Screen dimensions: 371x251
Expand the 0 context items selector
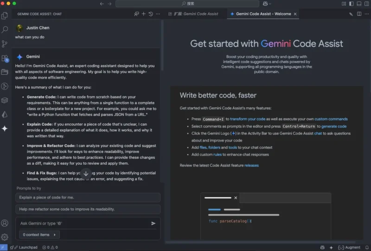tap(39, 235)
